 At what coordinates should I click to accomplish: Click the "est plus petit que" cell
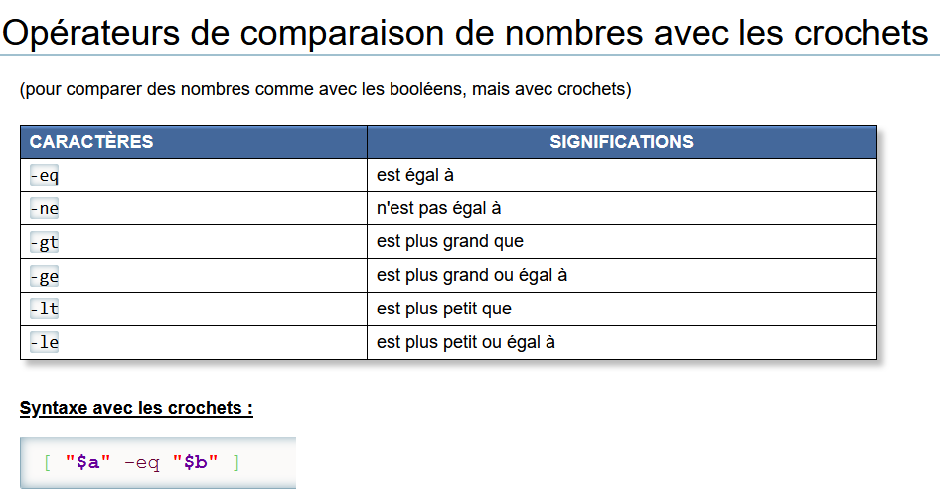coord(444,310)
